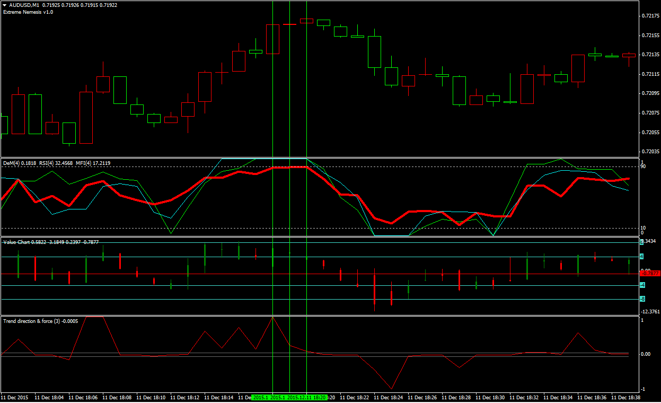Screen dimensions: 661x403
Task: Click the oscillator's 90 level label
Action: [643, 167]
